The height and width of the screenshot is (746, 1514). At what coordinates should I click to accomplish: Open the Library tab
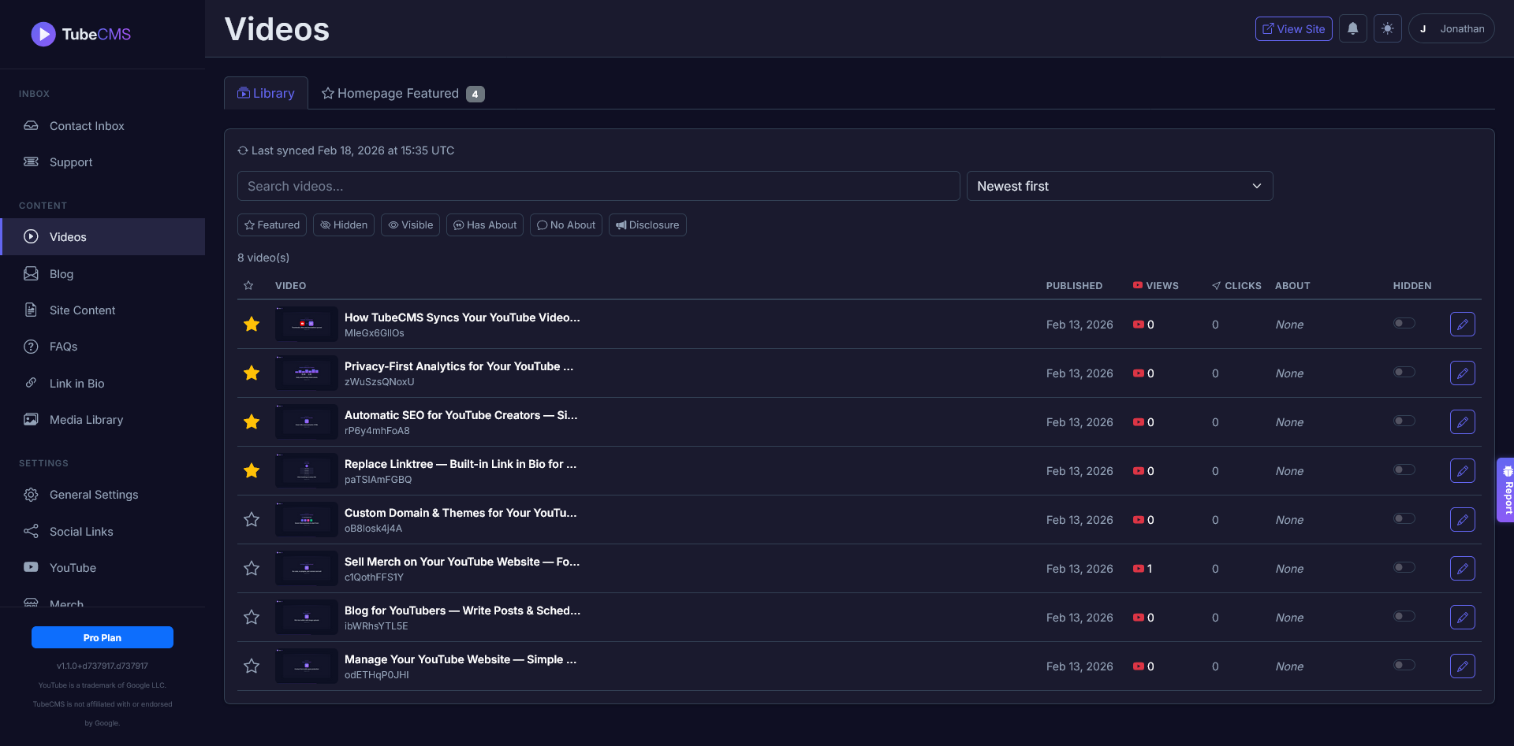point(266,93)
